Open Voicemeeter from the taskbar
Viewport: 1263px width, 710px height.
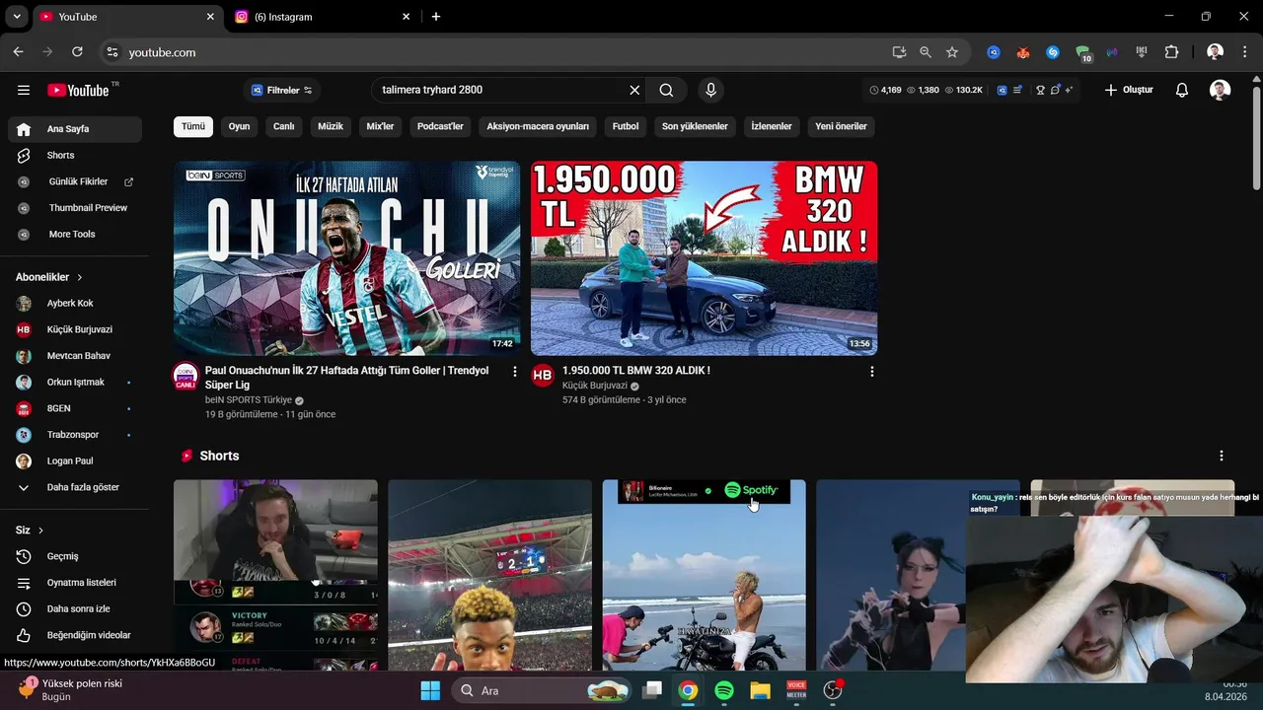pyautogui.click(x=796, y=690)
